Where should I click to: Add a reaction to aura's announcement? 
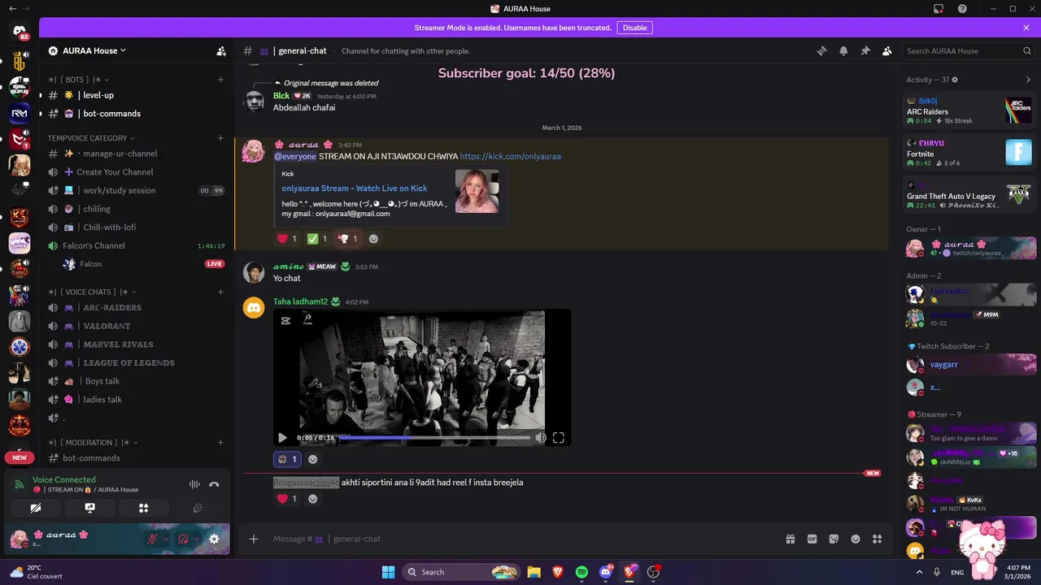pyautogui.click(x=373, y=239)
